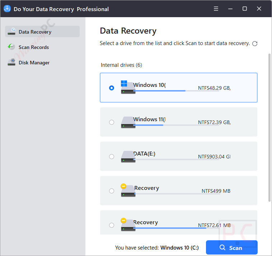The image size is (272, 256).
Task: Click the NTFS72.39 GB size text
Action: click(214, 122)
